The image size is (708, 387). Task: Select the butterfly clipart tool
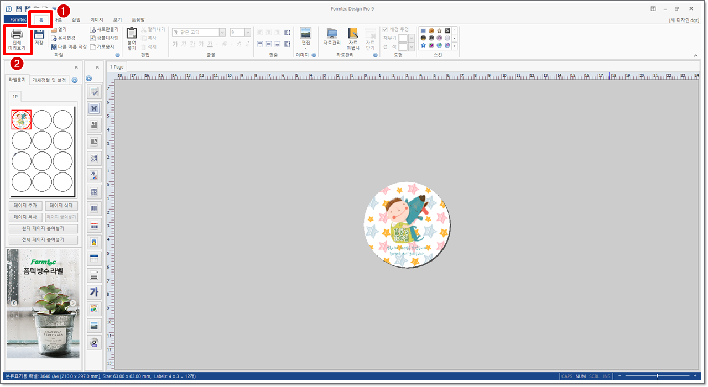click(x=94, y=108)
